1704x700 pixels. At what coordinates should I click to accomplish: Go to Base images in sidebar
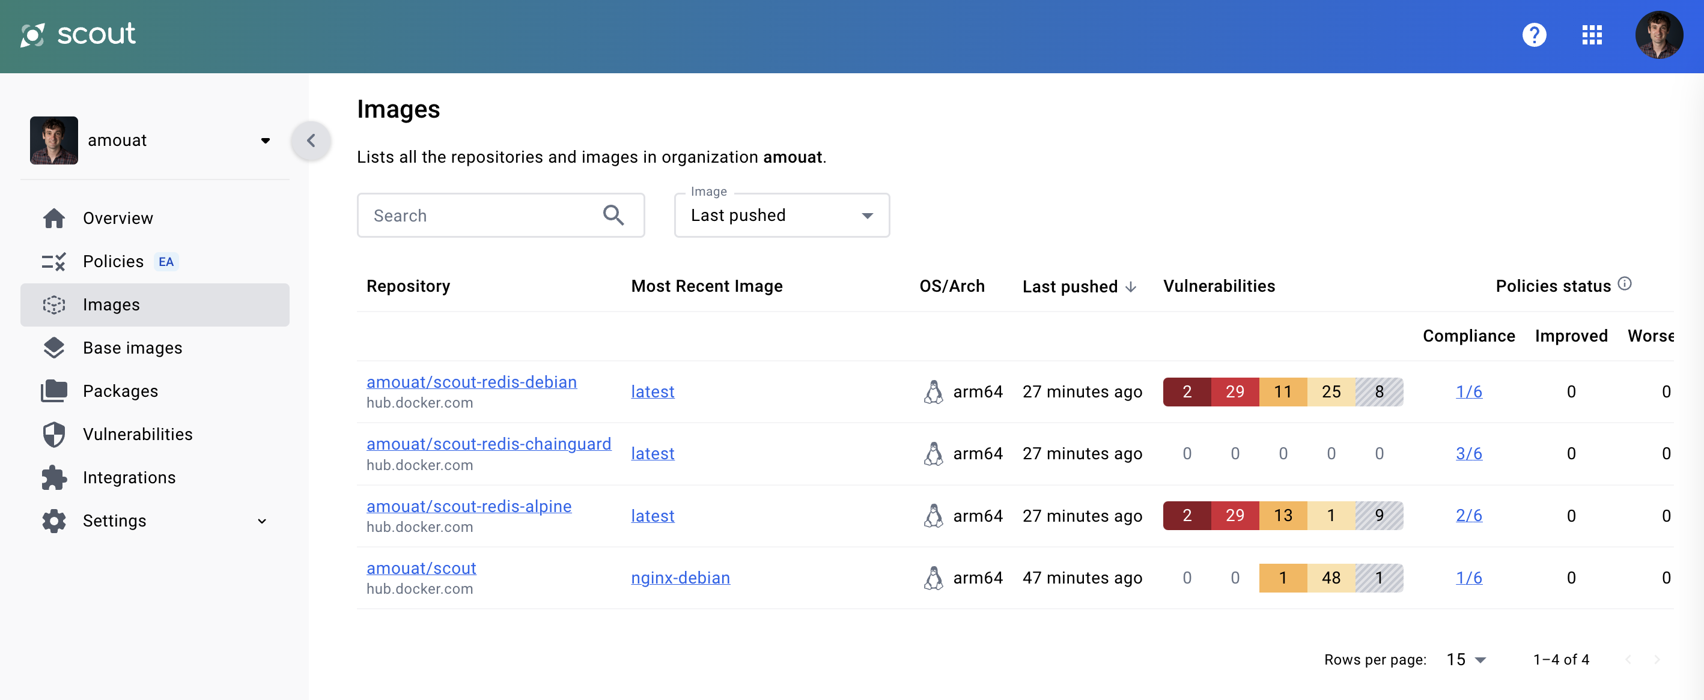[132, 348]
